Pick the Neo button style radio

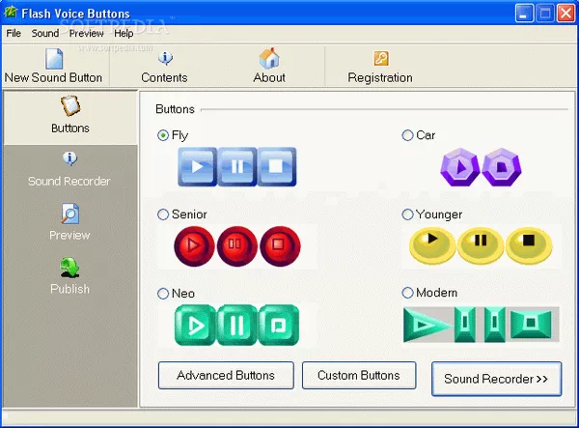163,294
